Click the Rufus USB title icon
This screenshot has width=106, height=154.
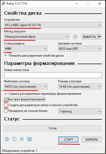pos(3,4)
